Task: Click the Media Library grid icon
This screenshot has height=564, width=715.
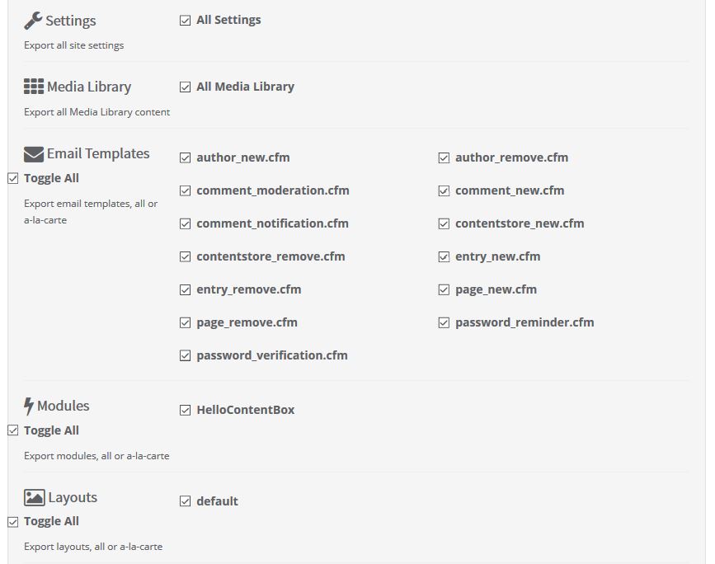Action: pos(34,87)
